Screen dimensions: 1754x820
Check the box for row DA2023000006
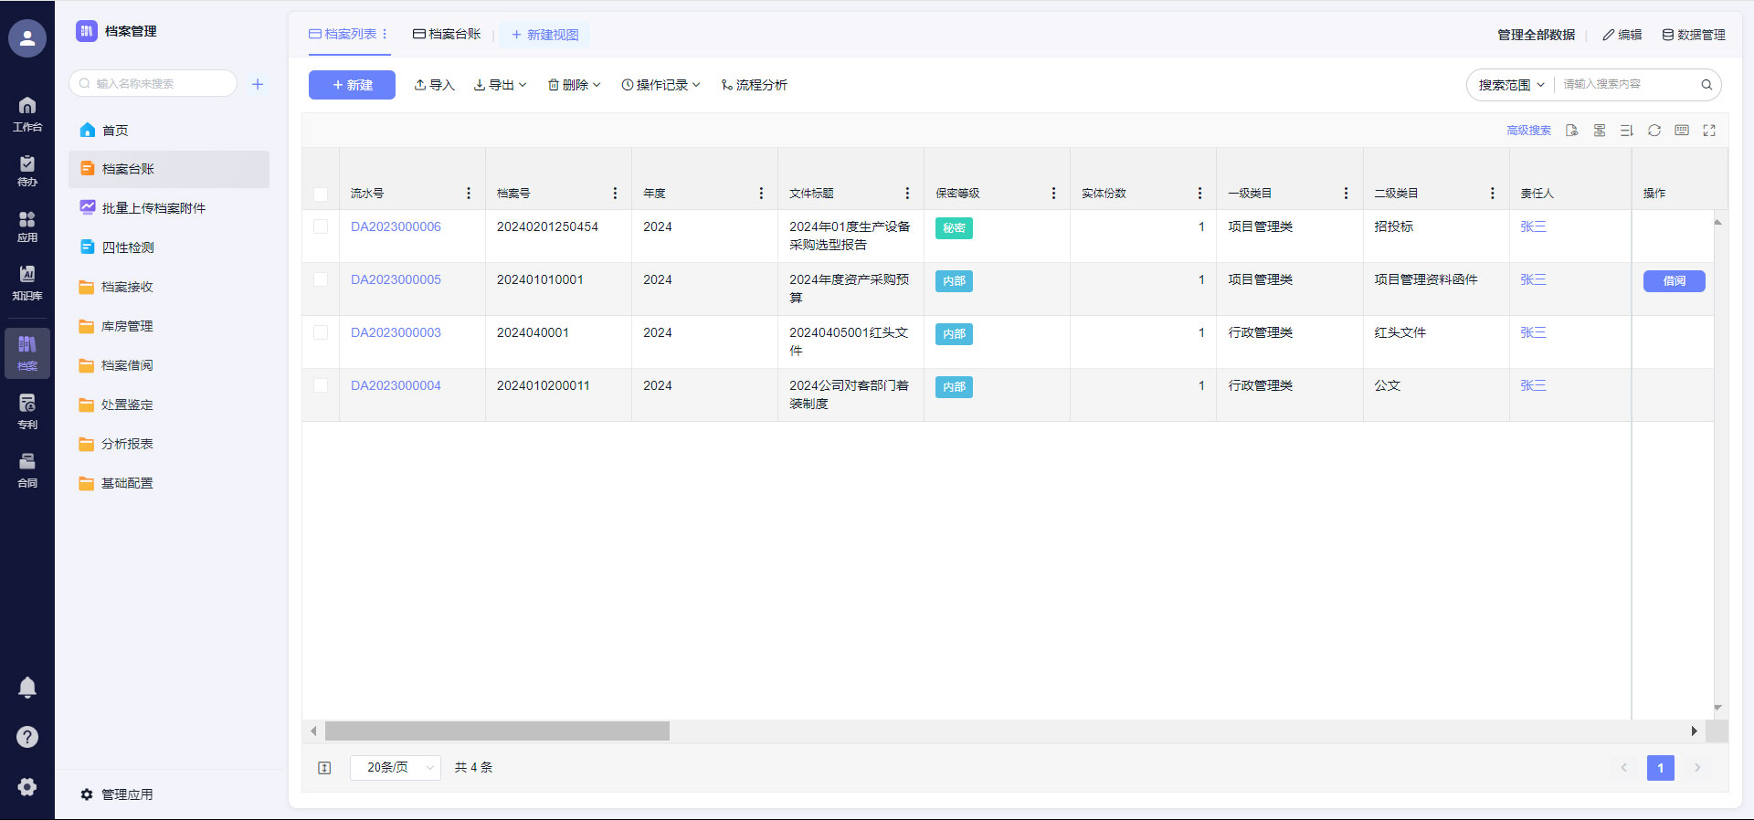click(x=321, y=226)
